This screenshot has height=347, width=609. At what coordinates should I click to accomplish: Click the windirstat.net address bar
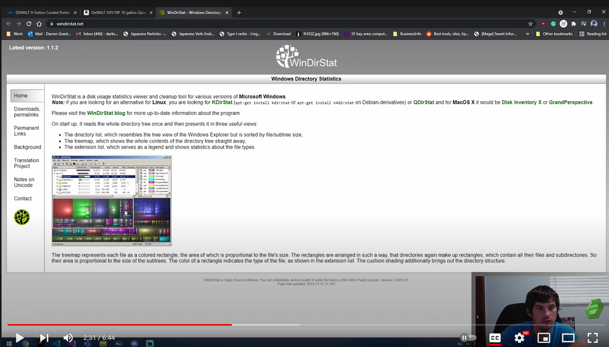(x=287, y=24)
